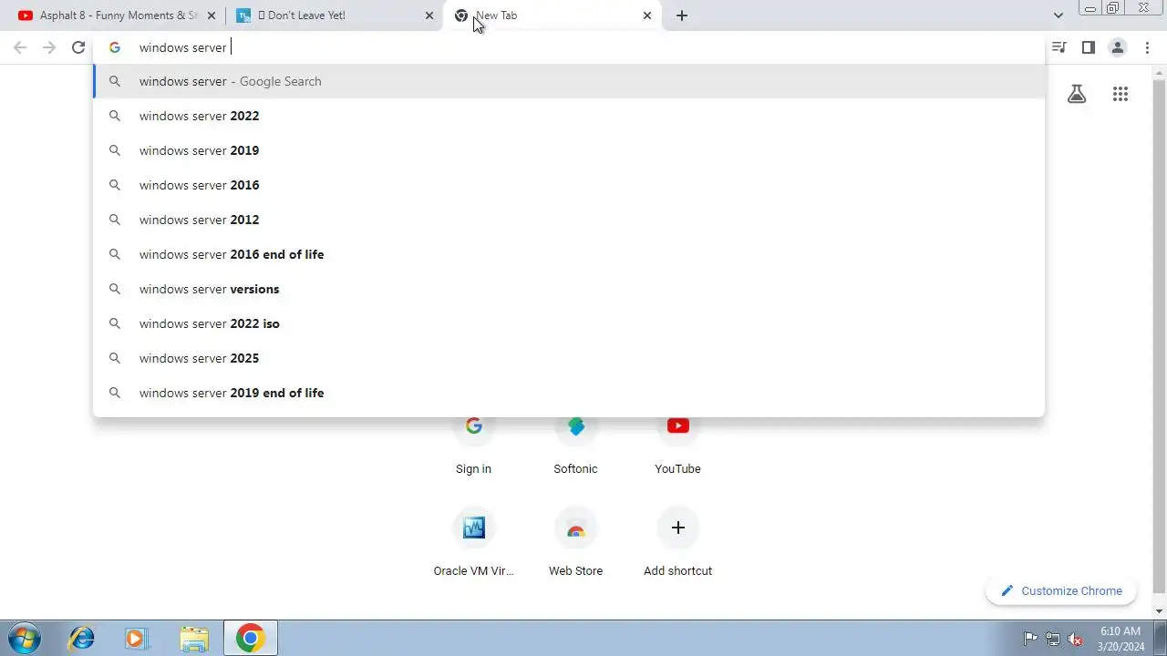This screenshot has height=656, width=1167.
Task: Click the browser back arrow
Action: [20, 47]
